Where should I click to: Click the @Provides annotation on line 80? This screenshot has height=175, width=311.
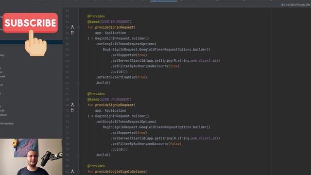point(96,166)
